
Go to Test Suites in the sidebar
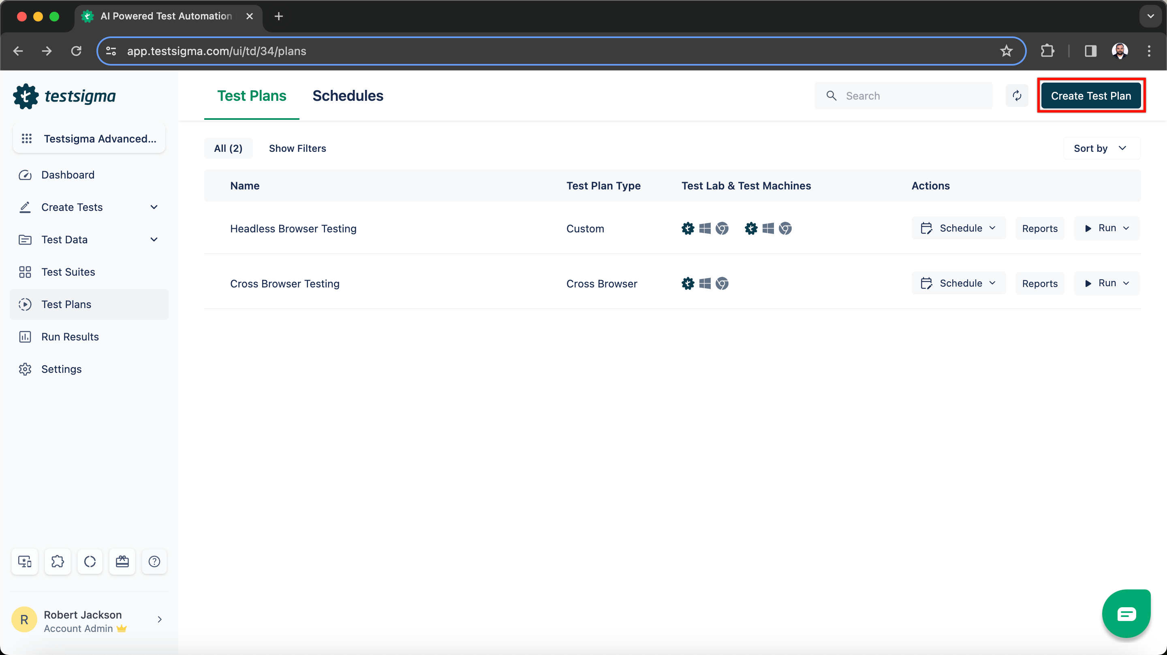point(89,272)
